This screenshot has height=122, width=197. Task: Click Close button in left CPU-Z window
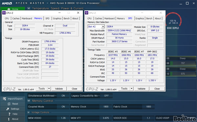coord(75,89)
